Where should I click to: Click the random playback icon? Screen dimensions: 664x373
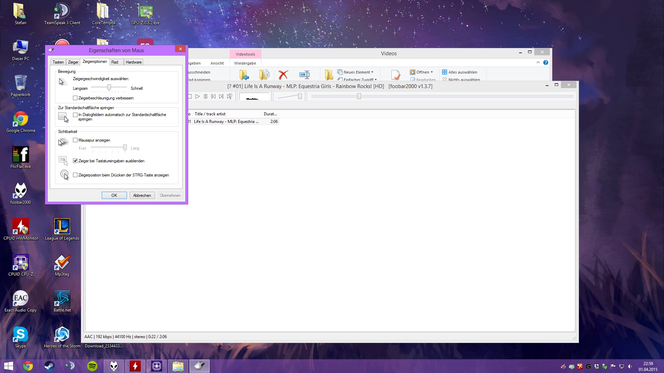coord(230,96)
